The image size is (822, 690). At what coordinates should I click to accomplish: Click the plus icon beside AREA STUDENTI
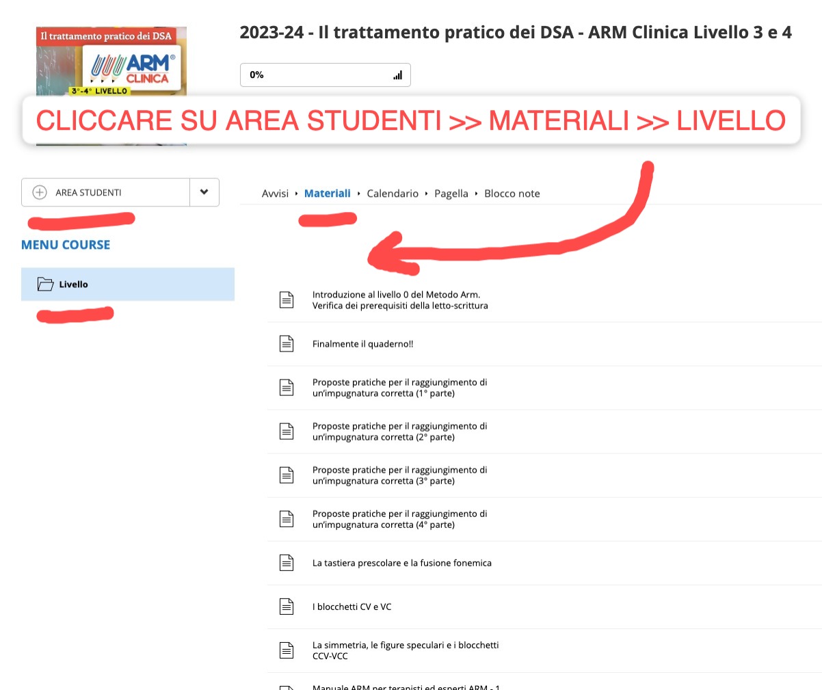point(40,192)
